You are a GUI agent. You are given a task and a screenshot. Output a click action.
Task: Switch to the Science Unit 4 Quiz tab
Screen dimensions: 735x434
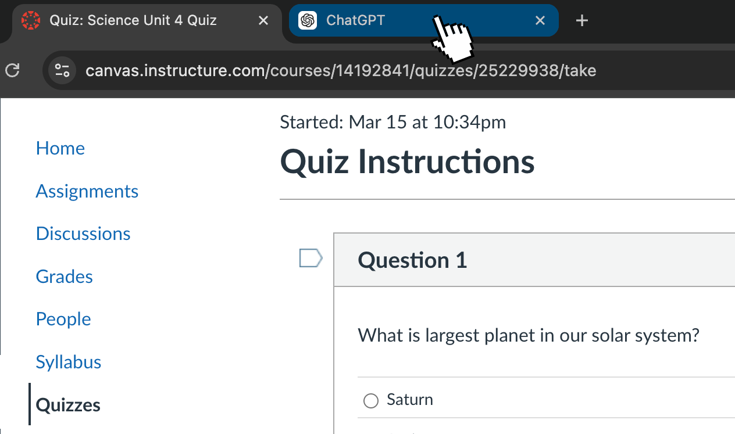click(x=133, y=20)
